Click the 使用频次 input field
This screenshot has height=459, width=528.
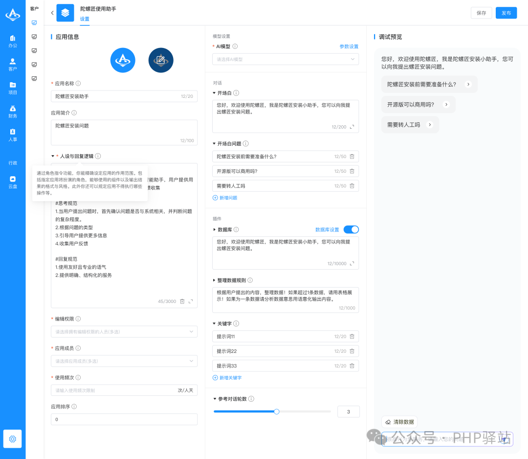coord(124,390)
